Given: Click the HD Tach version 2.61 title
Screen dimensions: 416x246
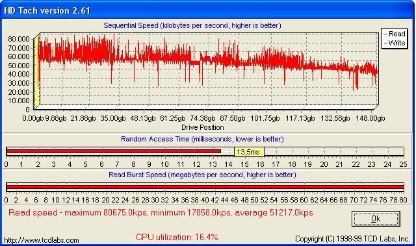Looking at the screenshot, I should click(47, 10).
